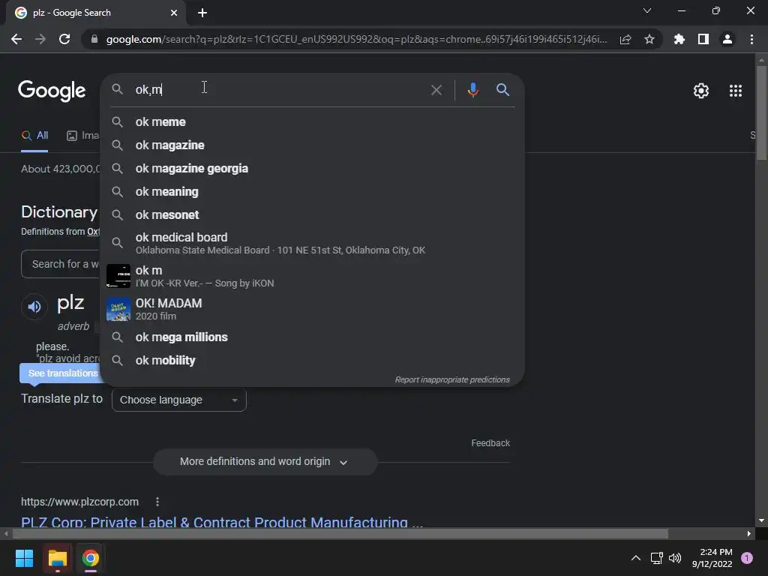Open the tab search chevron
Viewport: 768px width, 576px height.
click(647, 10)
